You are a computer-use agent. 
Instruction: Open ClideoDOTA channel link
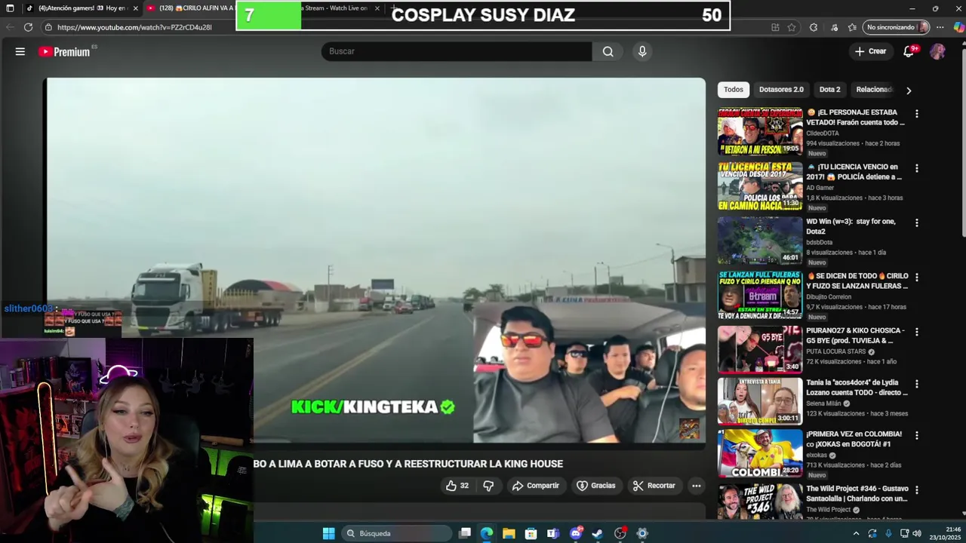(822, 133)
